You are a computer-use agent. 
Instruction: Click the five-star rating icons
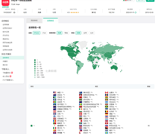pos(75,13)
